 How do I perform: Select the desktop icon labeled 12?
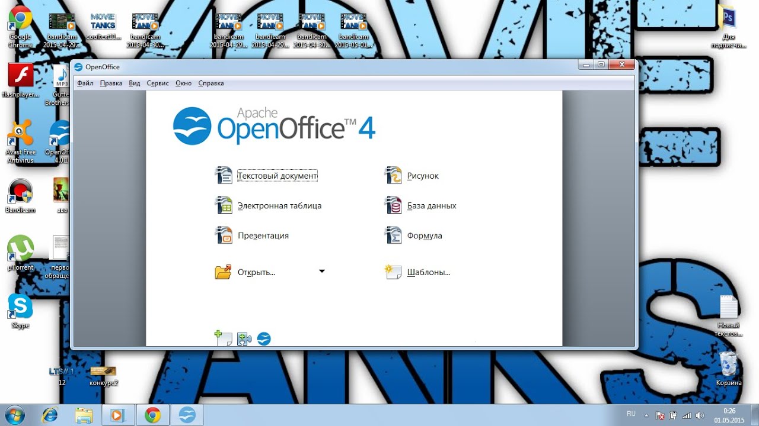click(x=62, y=376)
